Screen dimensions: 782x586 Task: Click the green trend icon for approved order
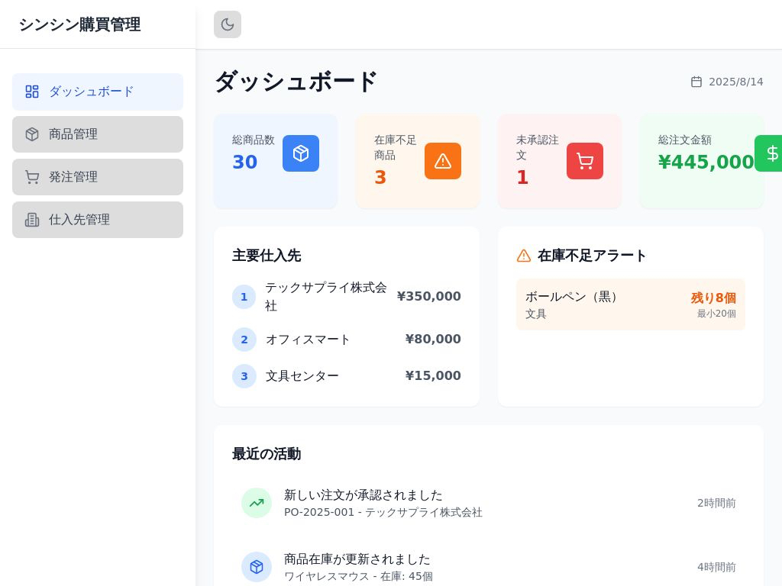(257, 503)
